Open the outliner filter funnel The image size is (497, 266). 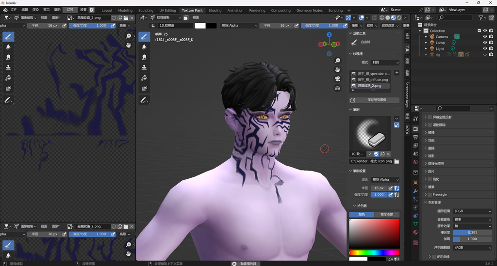coord(481,18)
